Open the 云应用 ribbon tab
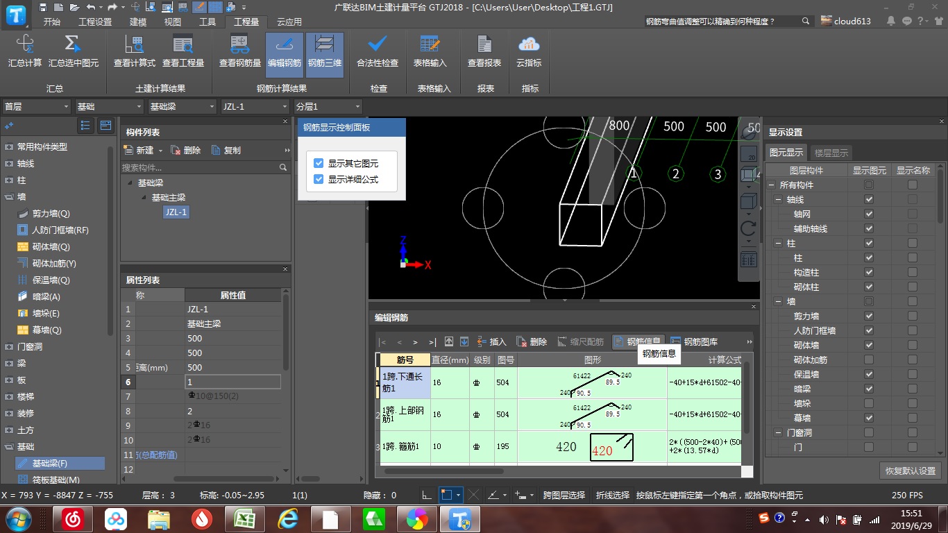 289,22
